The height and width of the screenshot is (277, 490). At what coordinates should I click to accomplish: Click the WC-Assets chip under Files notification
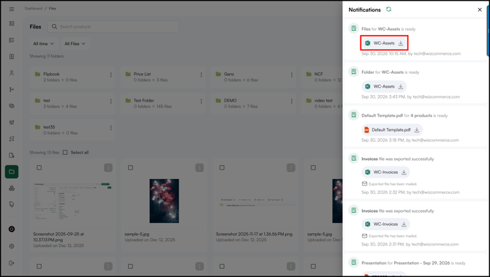click(x=384, y=43)
